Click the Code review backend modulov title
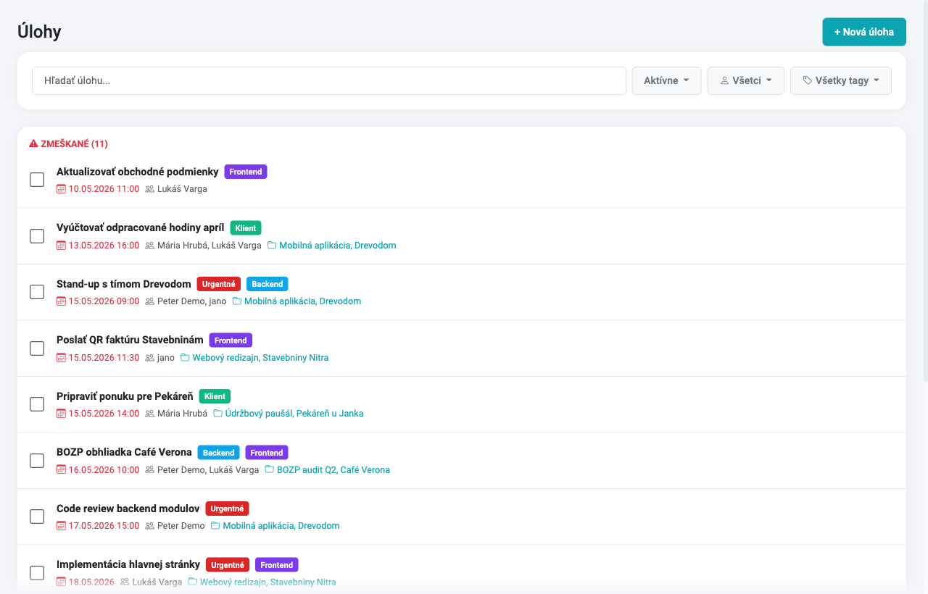This screenshot has width=928, height=594. [128, 509]
